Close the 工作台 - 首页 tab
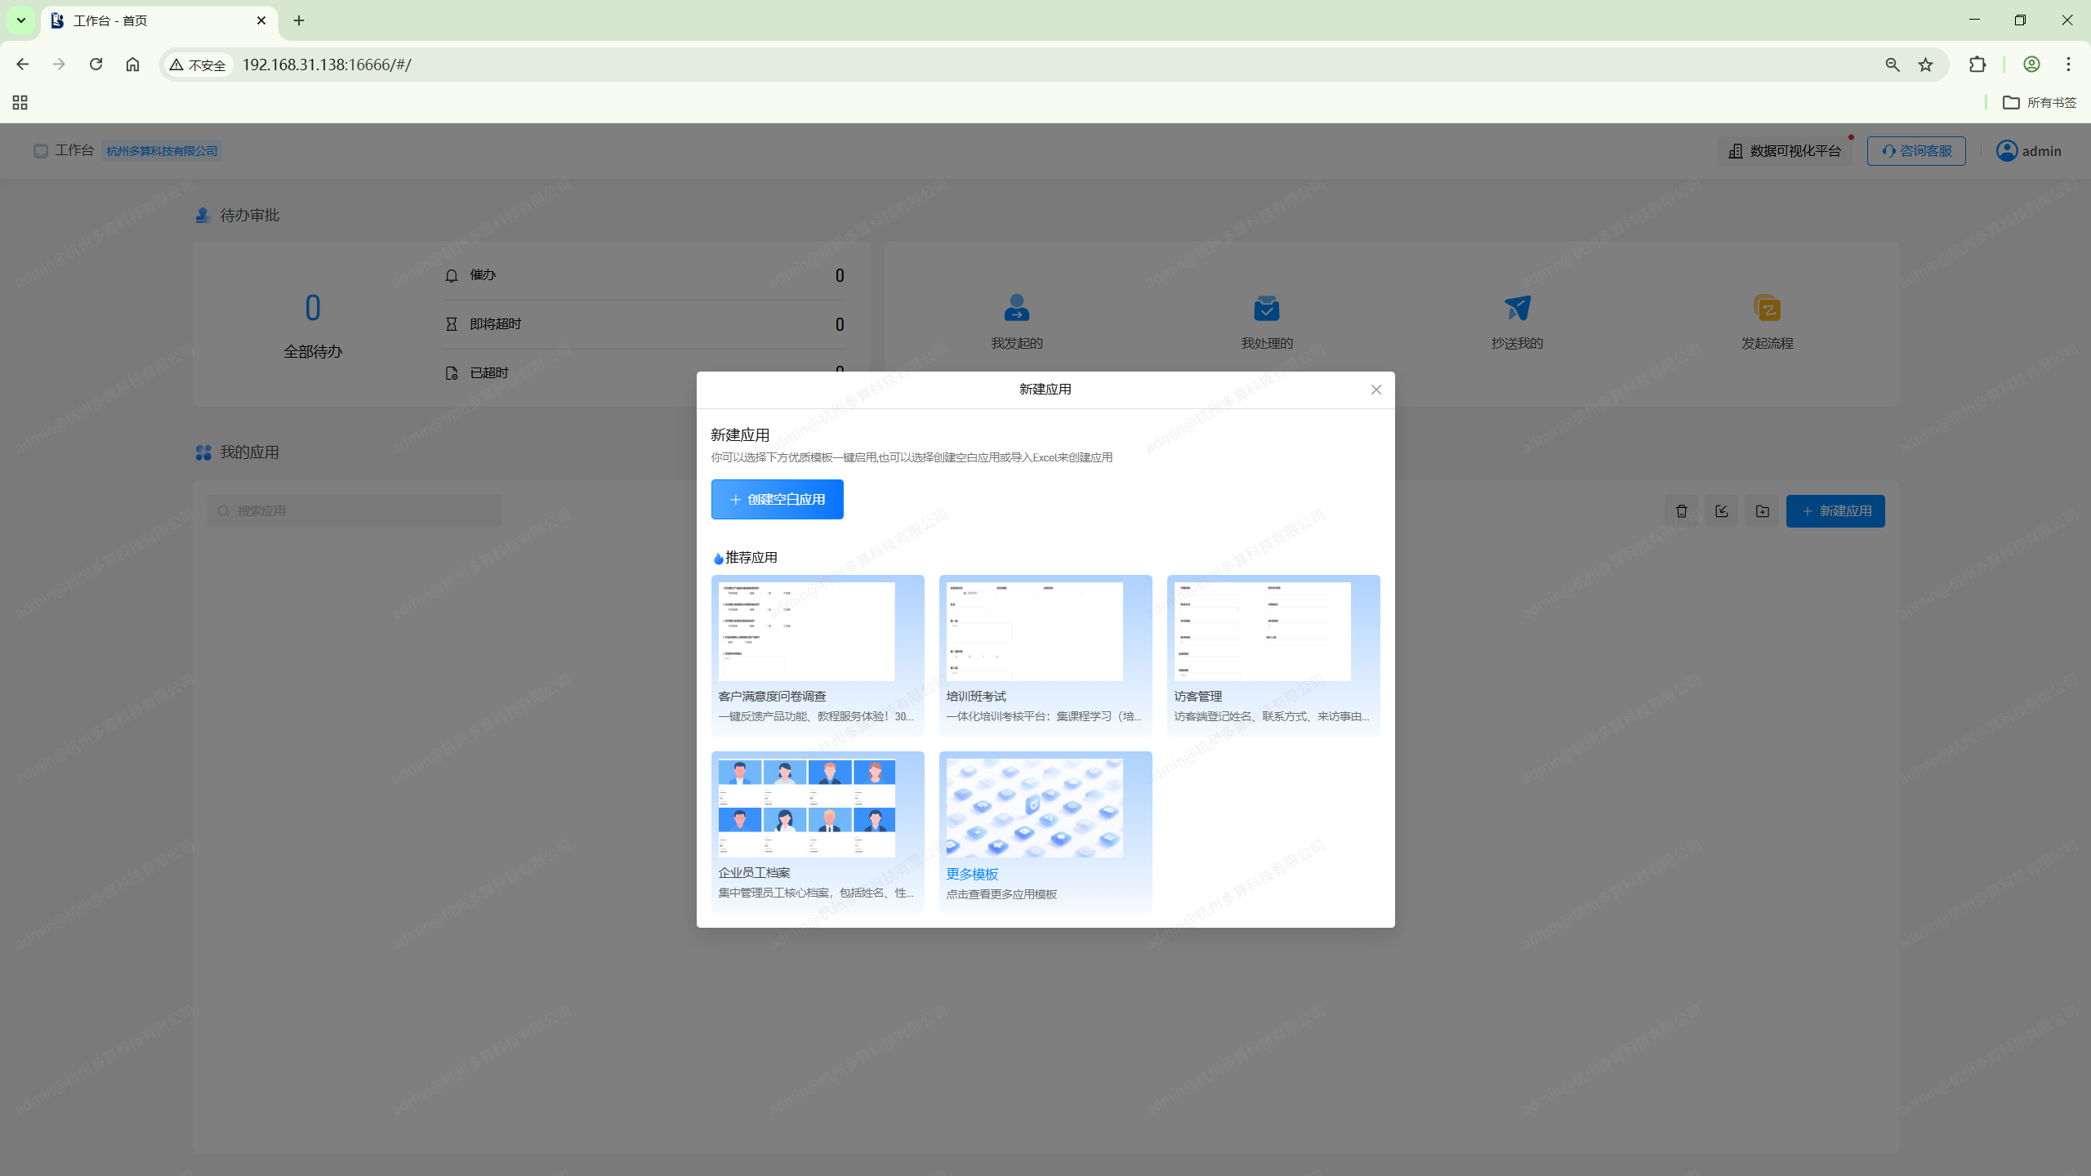2091x1176 pixels. (261, 20)
